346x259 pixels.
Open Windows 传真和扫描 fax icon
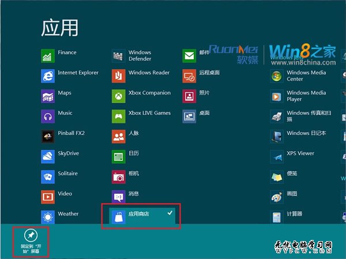(277, 117)
